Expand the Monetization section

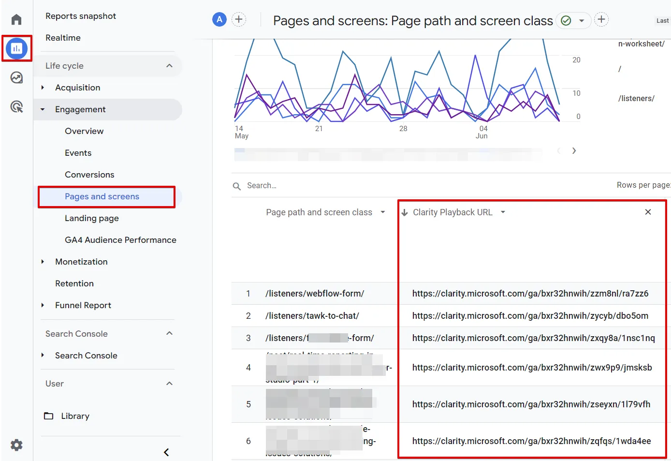click(x=43, y=262)
